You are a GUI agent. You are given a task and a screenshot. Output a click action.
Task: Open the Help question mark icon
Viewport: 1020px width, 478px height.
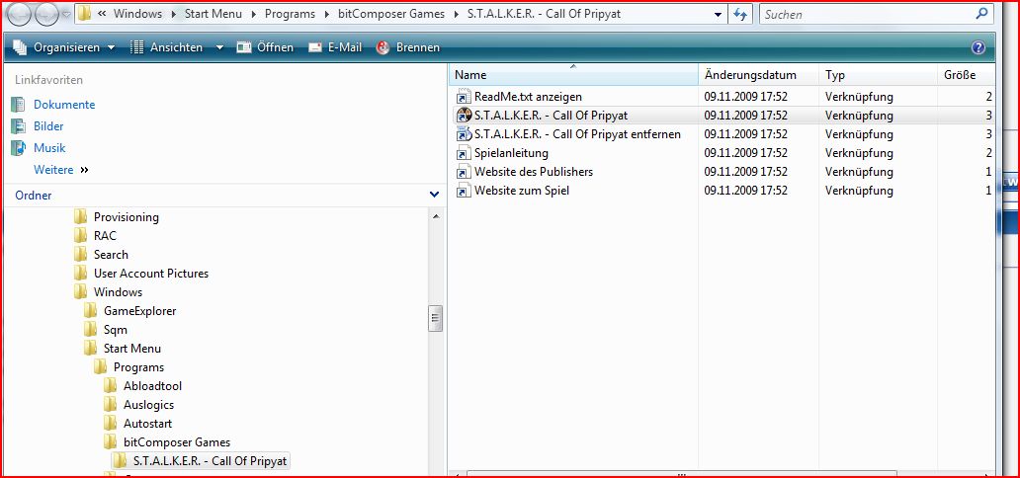[x=977, y=47]
